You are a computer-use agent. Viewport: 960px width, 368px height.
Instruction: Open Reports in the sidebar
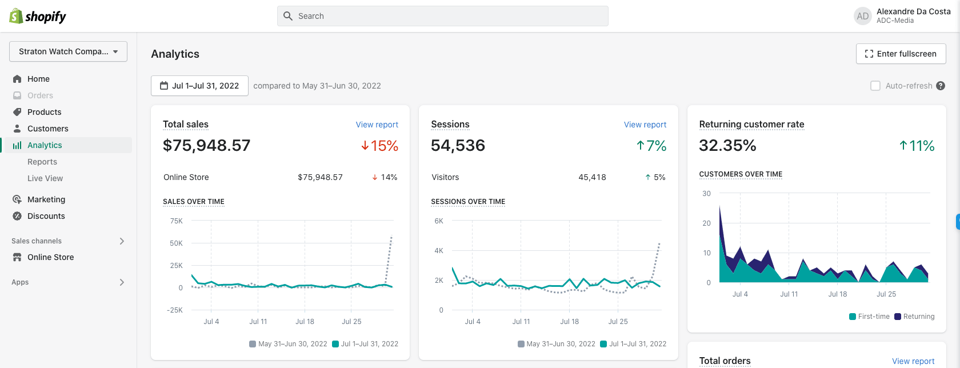[x=42, y=162]
